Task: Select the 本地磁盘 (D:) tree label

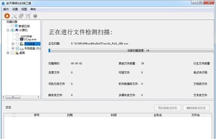Action: coord(32,48)
